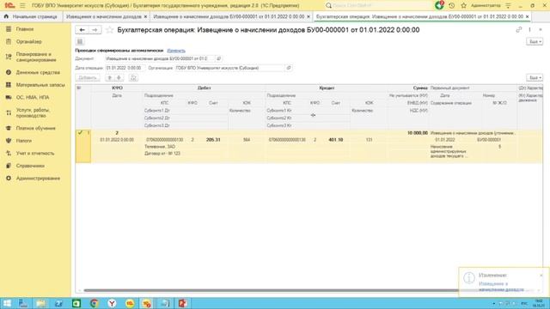Click the Дата операции input field

(125, 68)
